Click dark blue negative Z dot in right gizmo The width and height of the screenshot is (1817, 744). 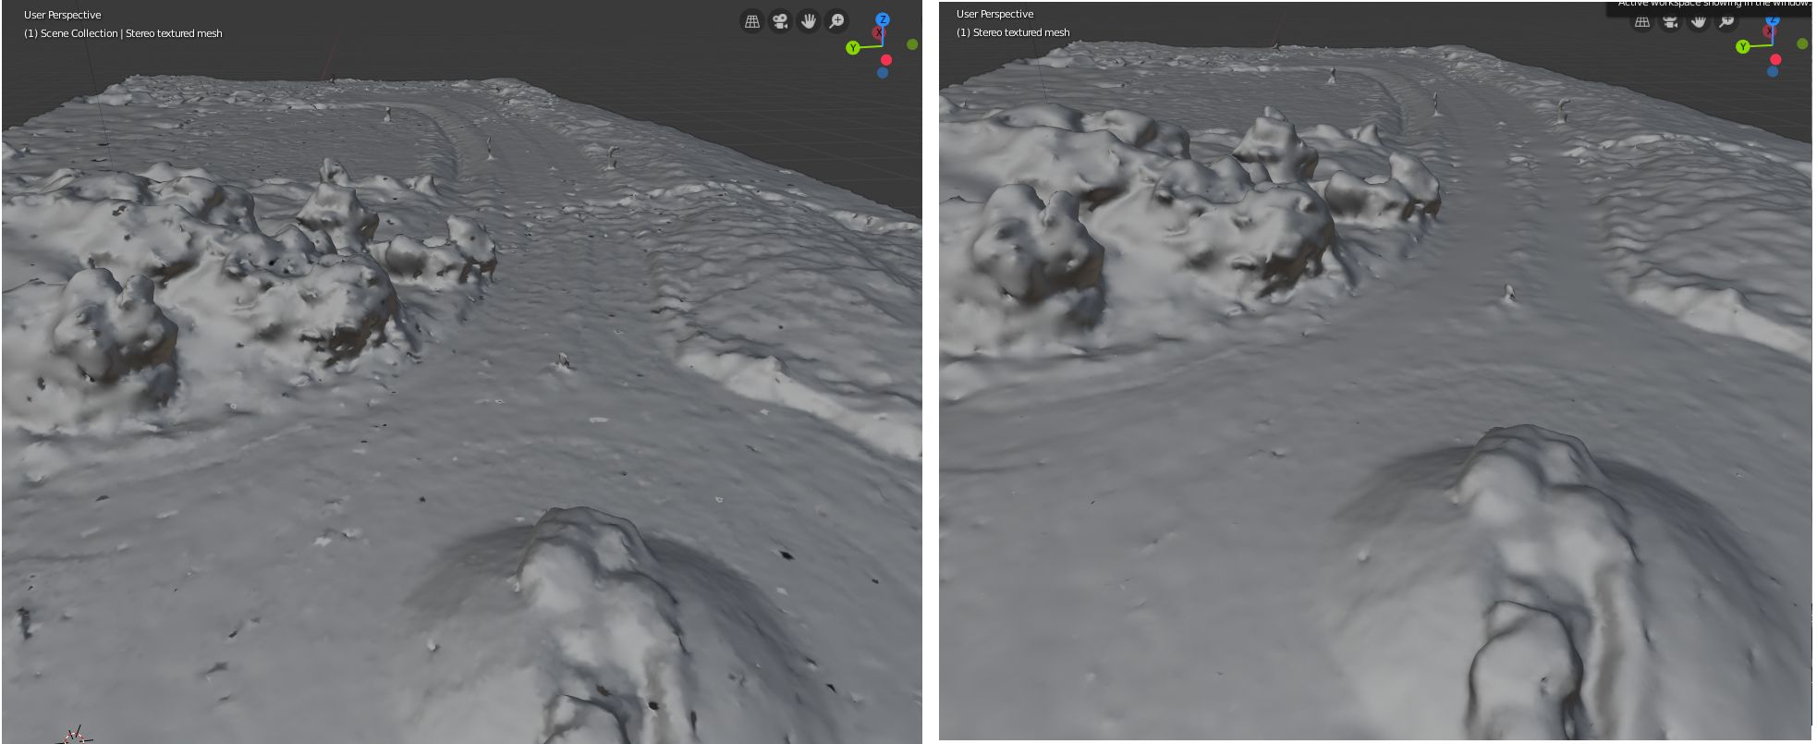[1773, 71]
